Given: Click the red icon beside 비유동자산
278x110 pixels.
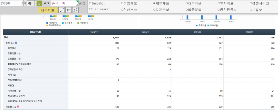Looking at the screenshot, I should coord(18,107).
